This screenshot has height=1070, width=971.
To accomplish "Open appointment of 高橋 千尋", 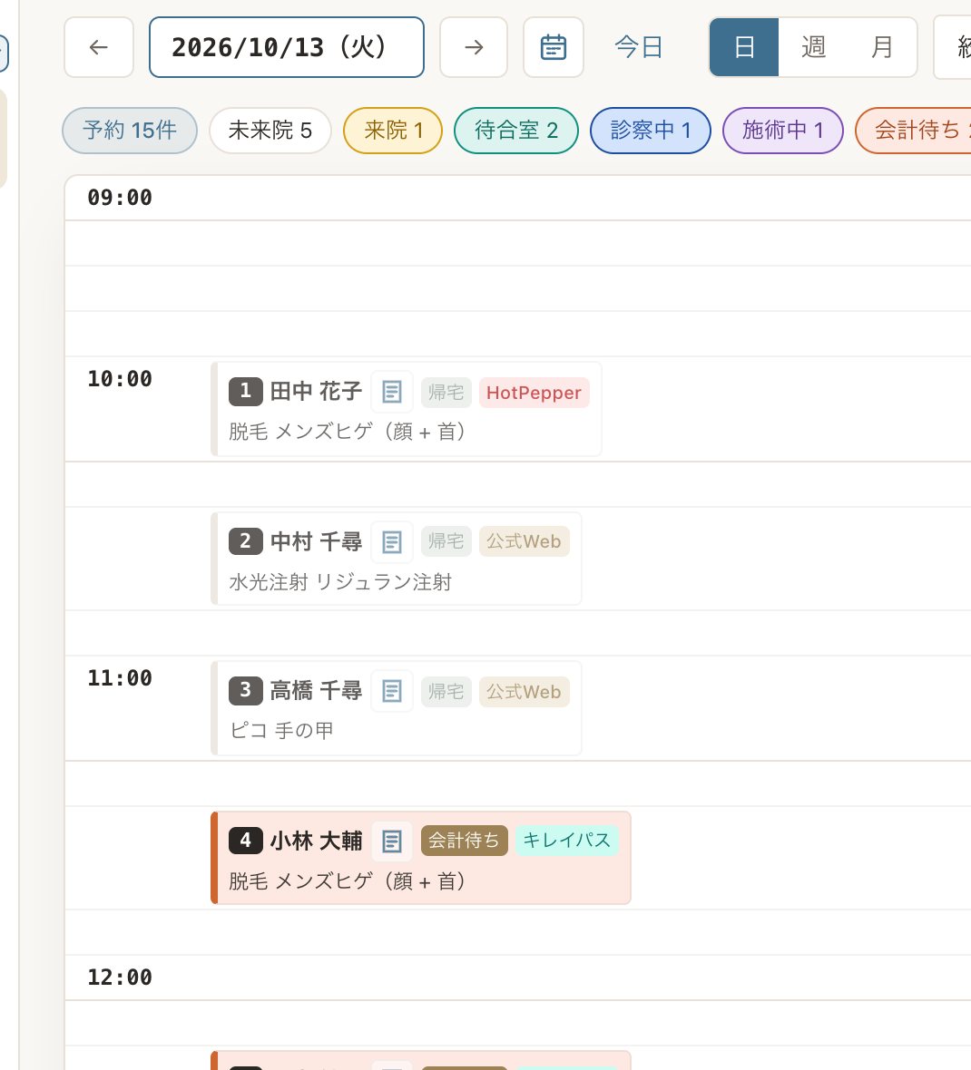I will (396, 708).
